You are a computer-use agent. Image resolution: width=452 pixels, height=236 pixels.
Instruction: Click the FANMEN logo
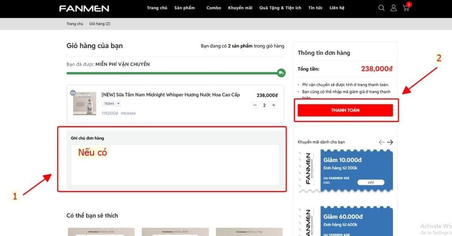coord(84,8)
